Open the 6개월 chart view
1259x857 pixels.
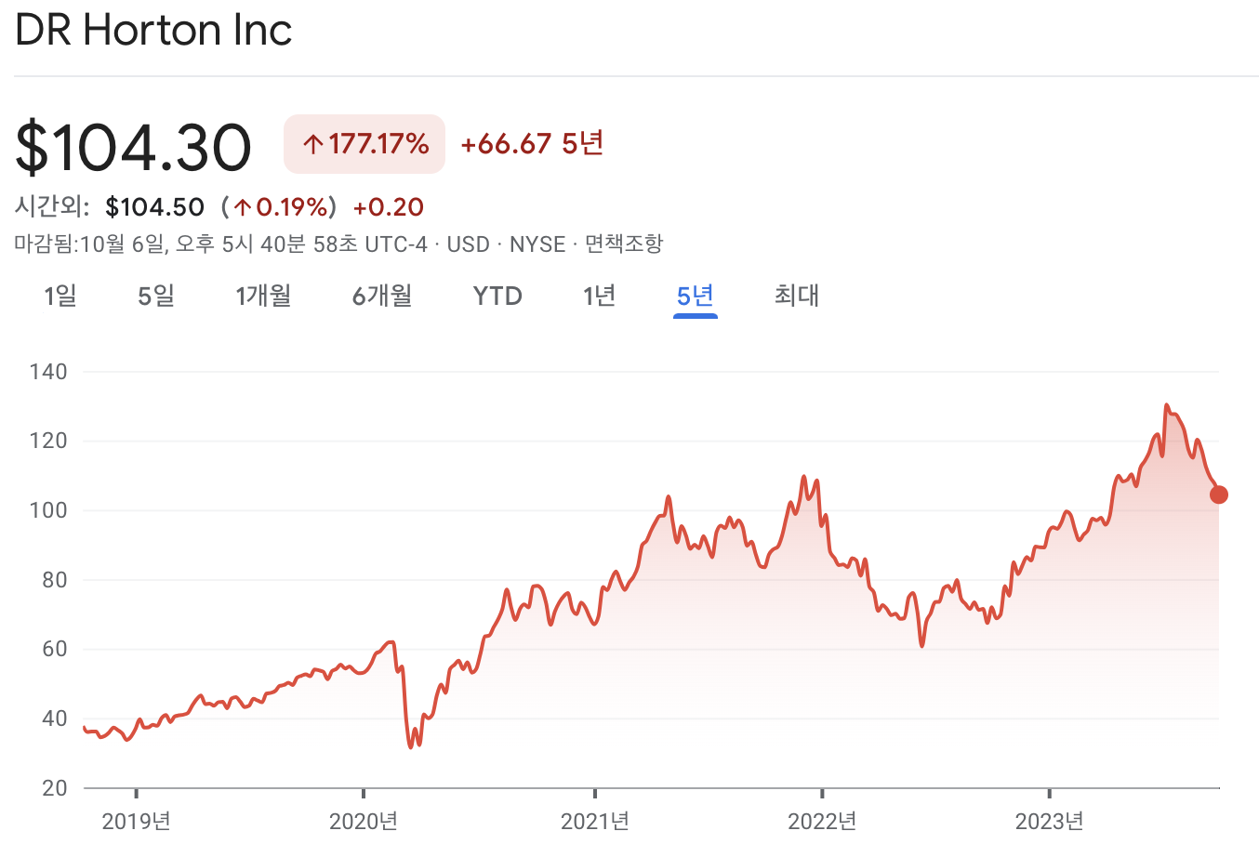381,296
